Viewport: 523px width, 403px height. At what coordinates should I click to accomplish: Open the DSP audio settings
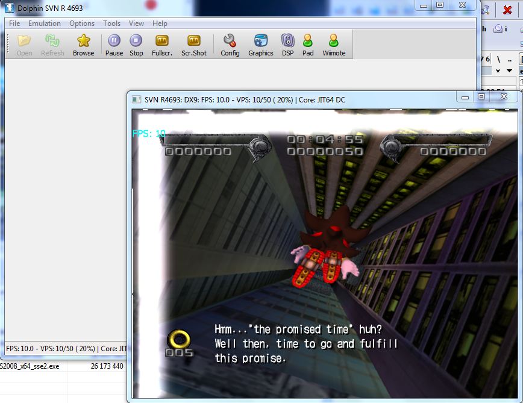point(287,45)
